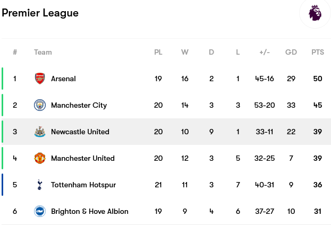Click Manchester United's 32-25 goals value

(x=265, y=158)
